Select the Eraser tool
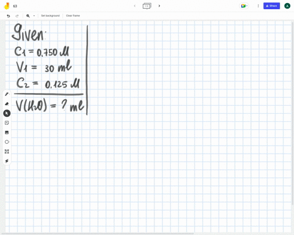Screen dimensions: 294x235 click(x=7, y=103)
